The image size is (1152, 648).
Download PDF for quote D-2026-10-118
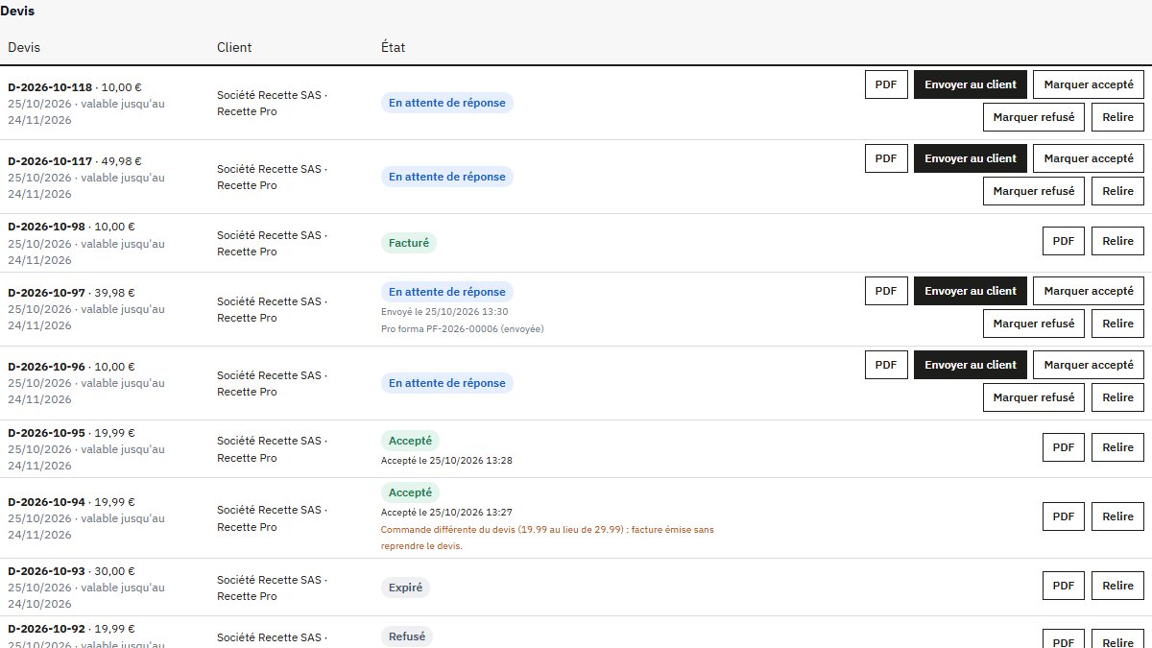coord(886,84)
